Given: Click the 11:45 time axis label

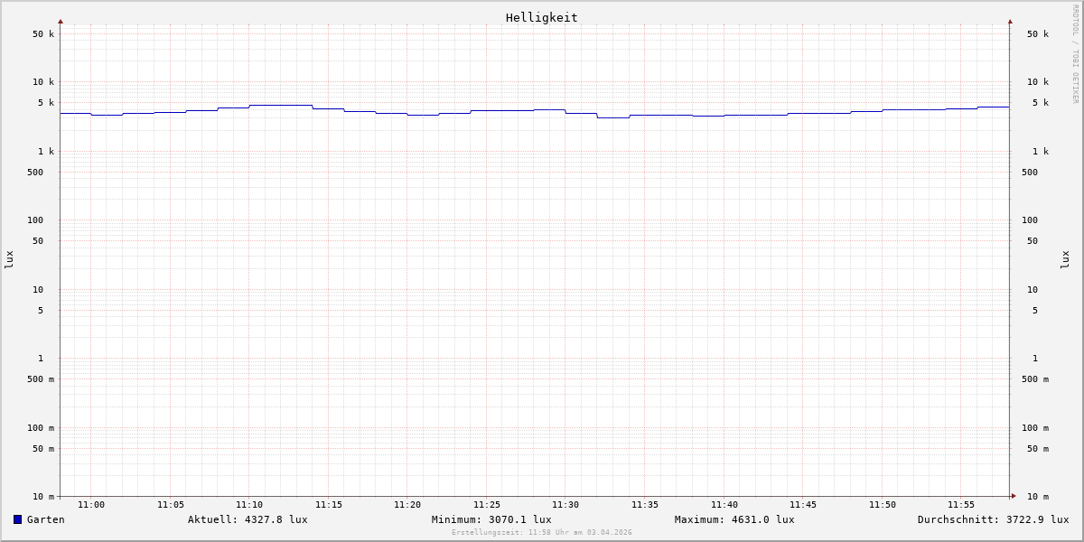Looking at the screenshot, I should click(803, 505).
